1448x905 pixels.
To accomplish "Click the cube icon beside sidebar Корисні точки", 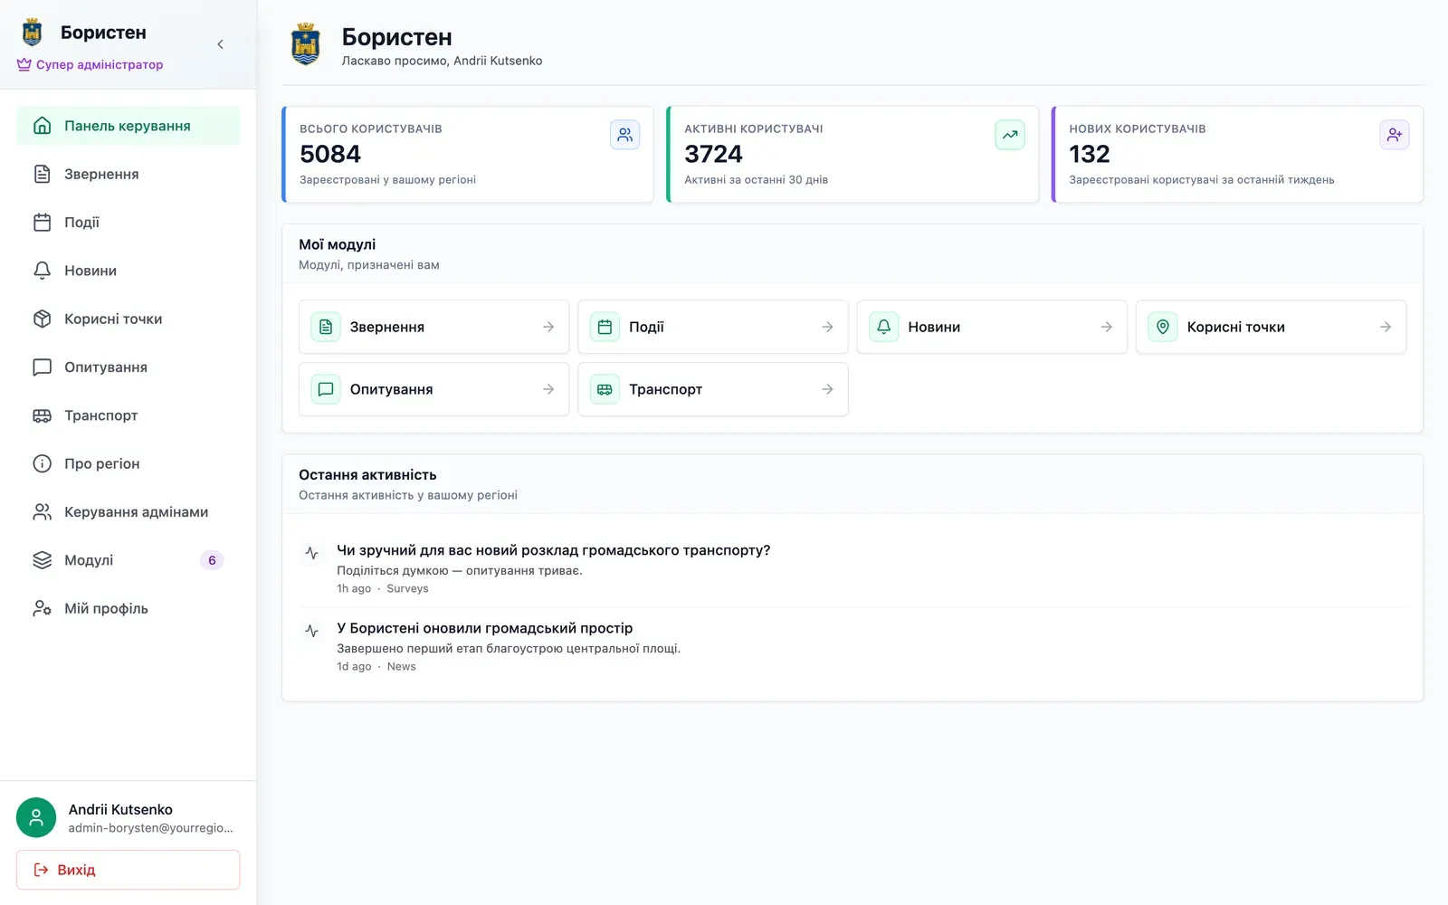I will (x=43, y=319).
